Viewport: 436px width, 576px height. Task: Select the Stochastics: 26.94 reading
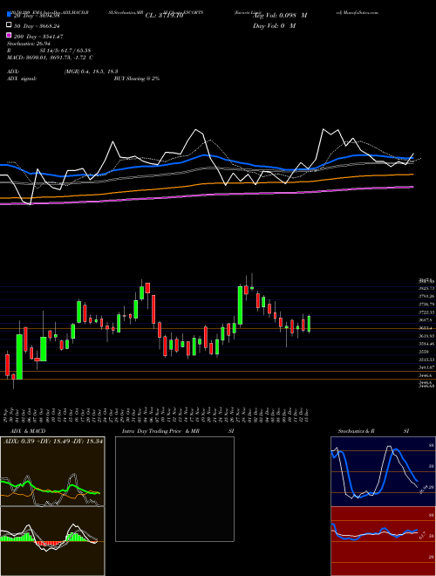pyautogui.click(x=28, y=44)
